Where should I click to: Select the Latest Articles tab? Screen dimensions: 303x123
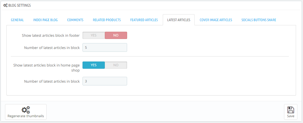click(179, 20)
